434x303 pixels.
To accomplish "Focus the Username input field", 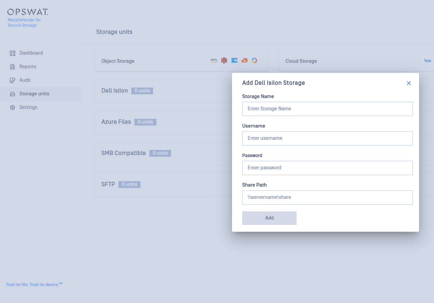I will click(x=328, y=138).
